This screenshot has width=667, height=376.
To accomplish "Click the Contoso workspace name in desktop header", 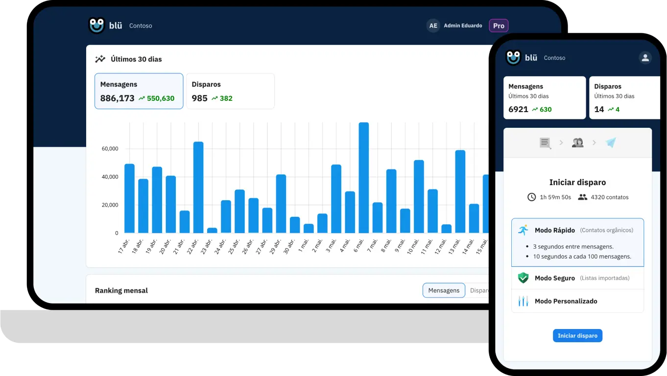I will click(x=141, y=26).
